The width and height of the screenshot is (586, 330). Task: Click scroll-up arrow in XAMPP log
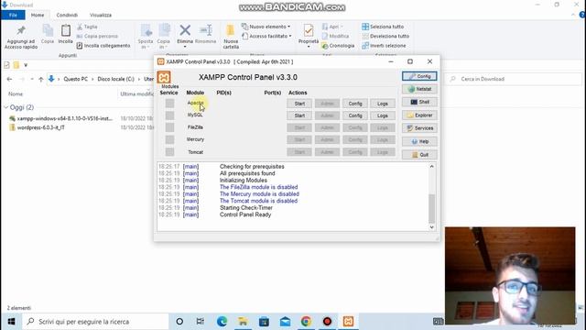[431, 167]
